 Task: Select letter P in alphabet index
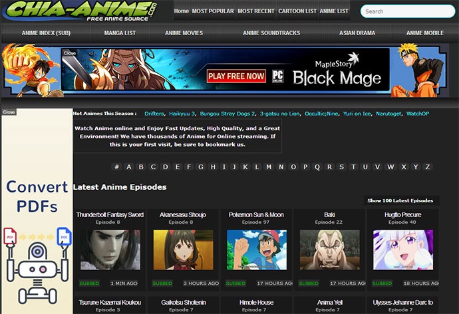[305, 167]
